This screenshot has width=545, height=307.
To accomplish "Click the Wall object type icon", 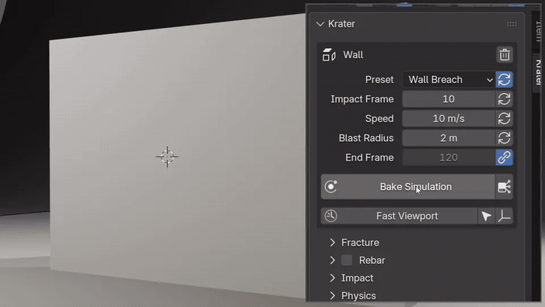I will pyautogui.click(x=329, y=55).
